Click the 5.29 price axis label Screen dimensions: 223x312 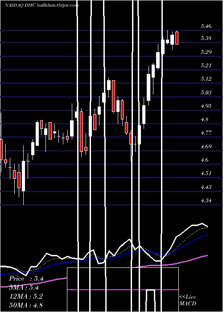tap(206, 52)
